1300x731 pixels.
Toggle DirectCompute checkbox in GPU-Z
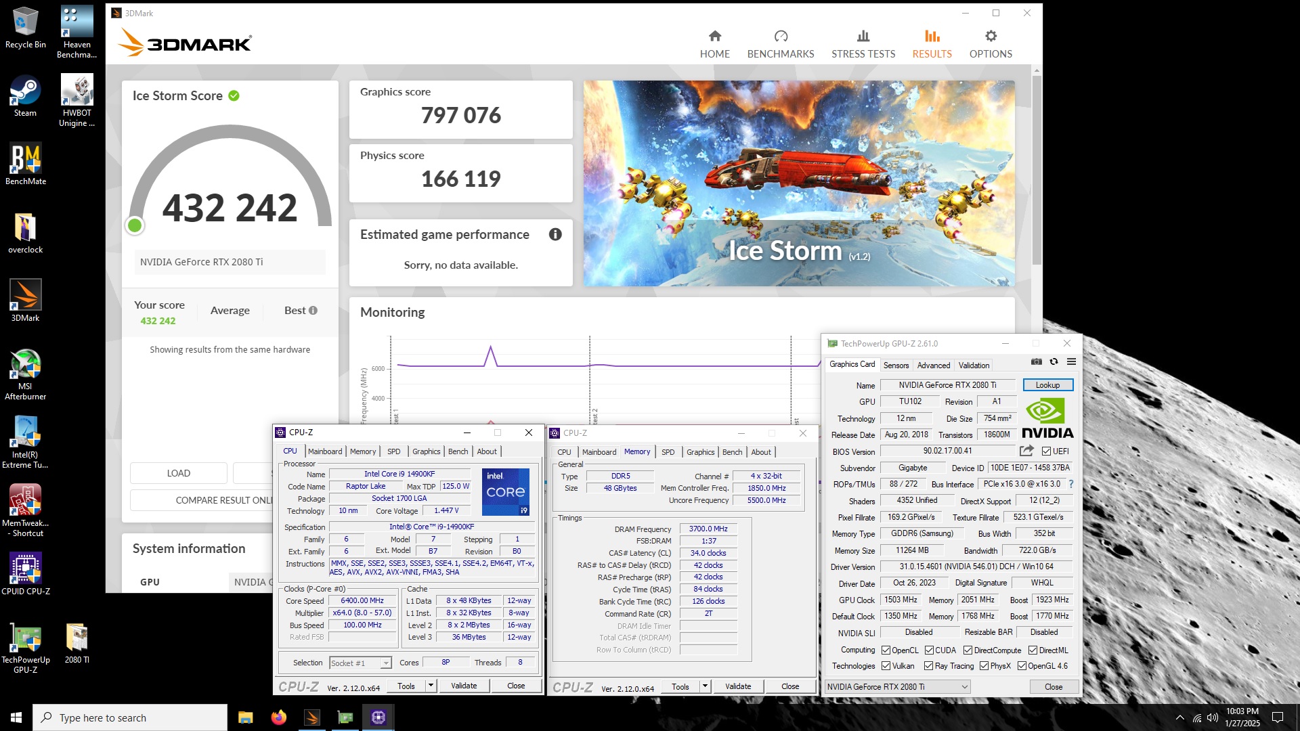(968, 650)
